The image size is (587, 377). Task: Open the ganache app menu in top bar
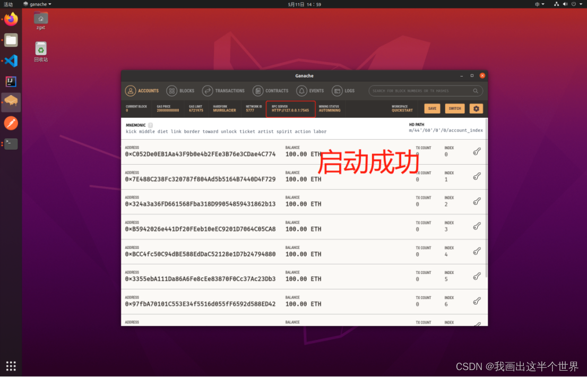point(37,4)
